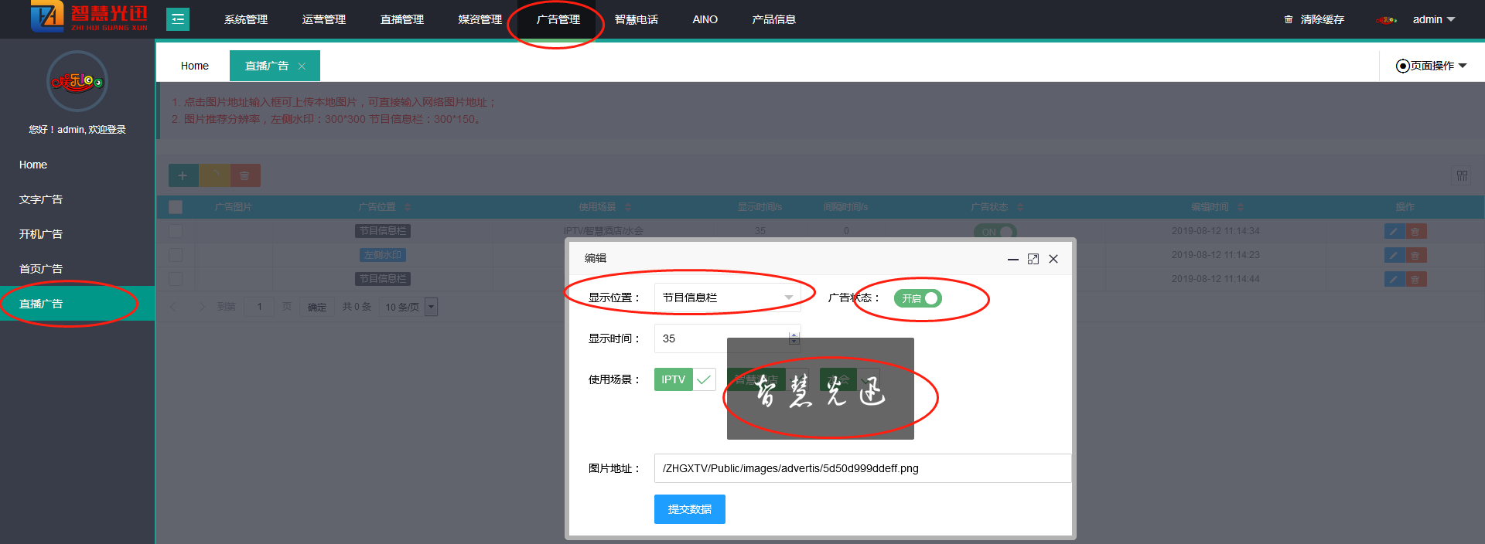
Task: Select 开机广告 in the sidebar
Action: coord(41,234)
